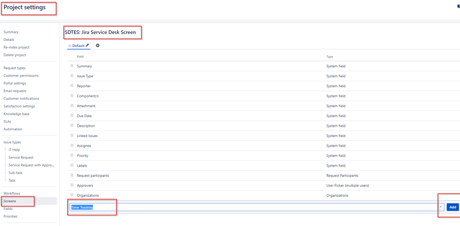The image size is (460, 226).
Task: Select Service Request with Approvals issue type
Action: (31, 165)
